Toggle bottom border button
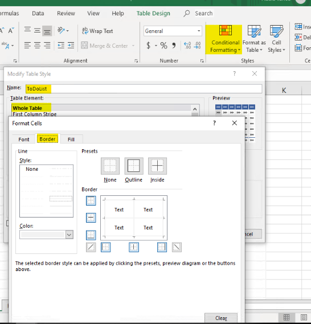The image size is (311, 324). coord(91,235)
